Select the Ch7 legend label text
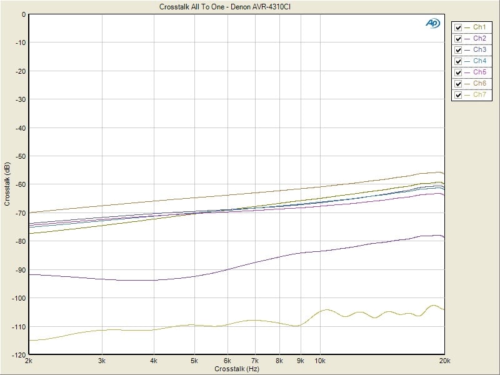The image size is (500, 375). 479,95
